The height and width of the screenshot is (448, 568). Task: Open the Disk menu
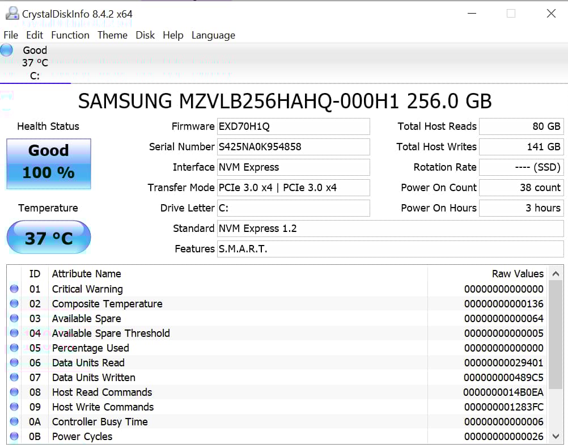(x=145, y=35)
